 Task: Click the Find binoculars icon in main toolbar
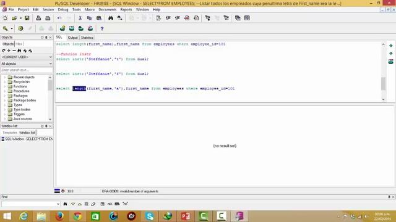coord(111,18)
